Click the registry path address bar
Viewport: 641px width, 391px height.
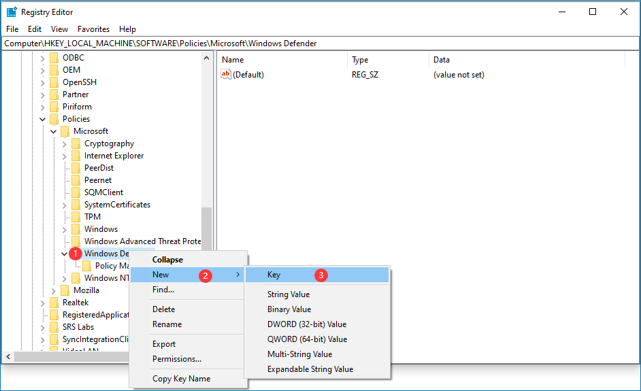coord(320,44)
